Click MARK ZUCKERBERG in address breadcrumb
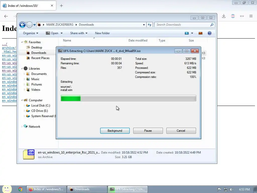The height and width of the screenshot is (193, 257). [x=60, y=25]
